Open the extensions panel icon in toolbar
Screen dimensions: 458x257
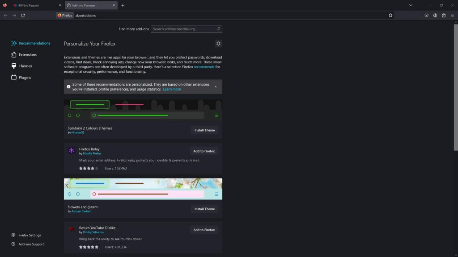click(x=443, y=15)
